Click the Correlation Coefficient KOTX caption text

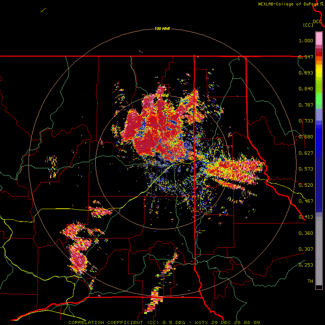[164, 322]
